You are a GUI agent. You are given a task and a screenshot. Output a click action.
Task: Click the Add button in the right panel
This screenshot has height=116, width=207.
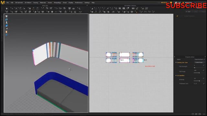point(188,12)
